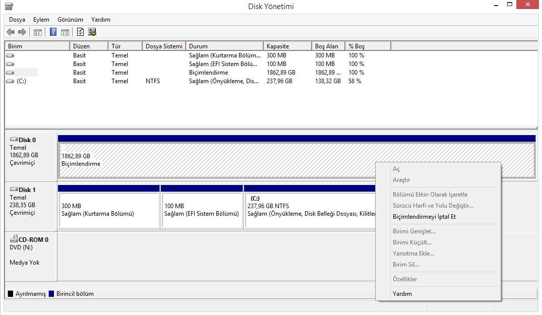Sort by the Düzen column header
This screenshot has height=315, width=542.
89,46
